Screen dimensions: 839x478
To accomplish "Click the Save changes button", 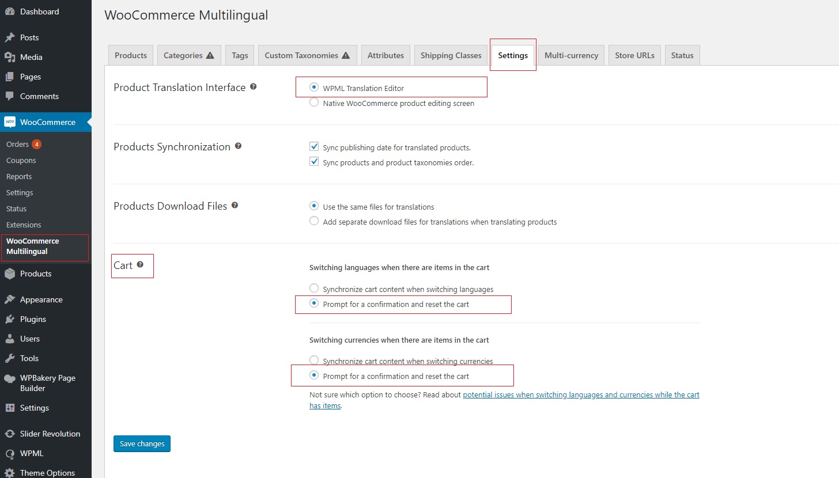I will [x=142, y=443].
